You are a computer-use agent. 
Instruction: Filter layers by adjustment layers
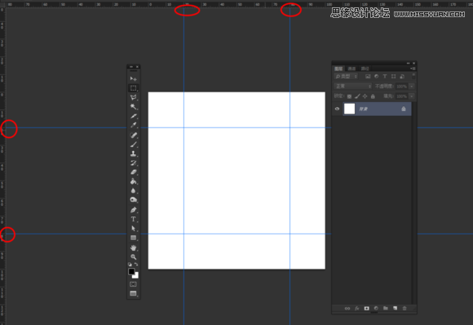[376, 77]
